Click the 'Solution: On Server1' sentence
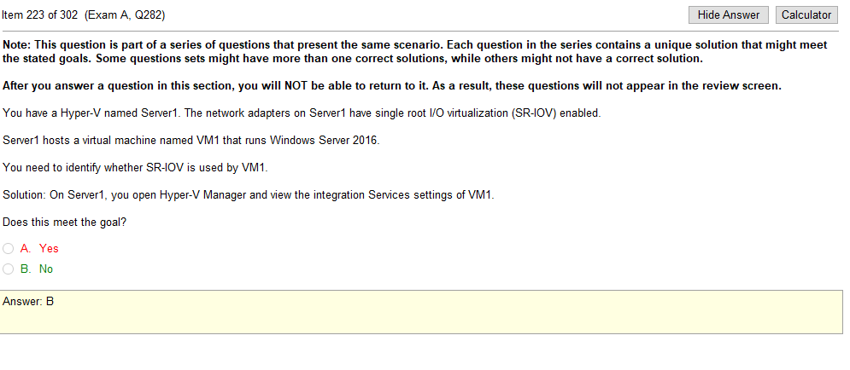Viewport: 850px width, 370px height. coord(249,194)
